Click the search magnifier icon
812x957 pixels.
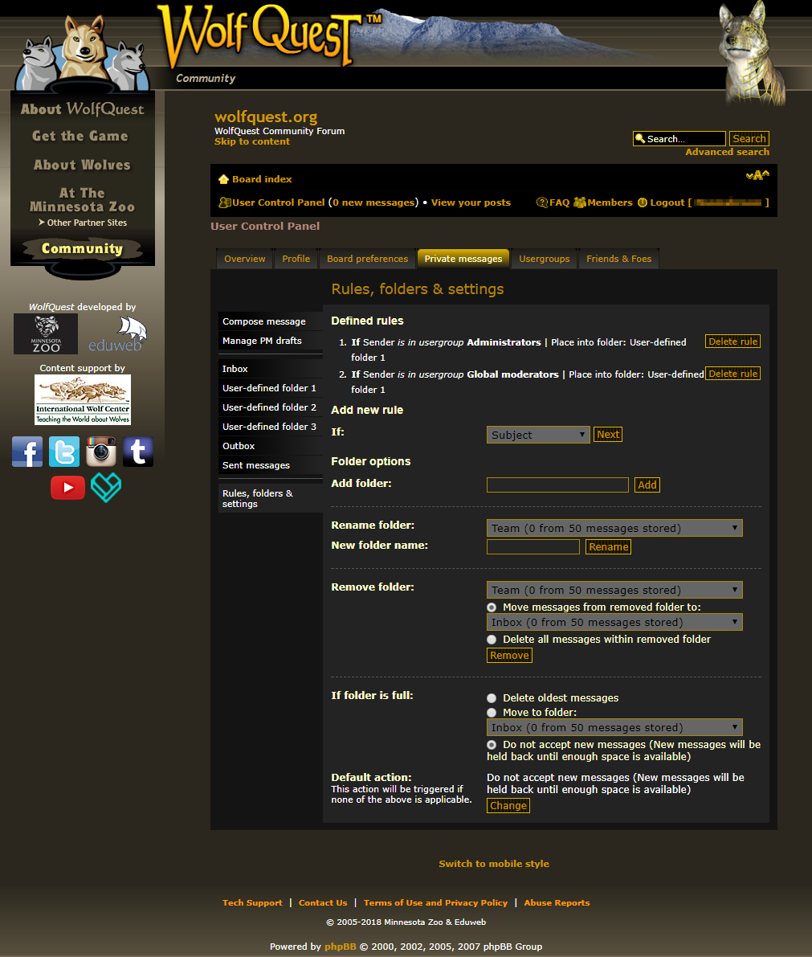pos(640,138)
